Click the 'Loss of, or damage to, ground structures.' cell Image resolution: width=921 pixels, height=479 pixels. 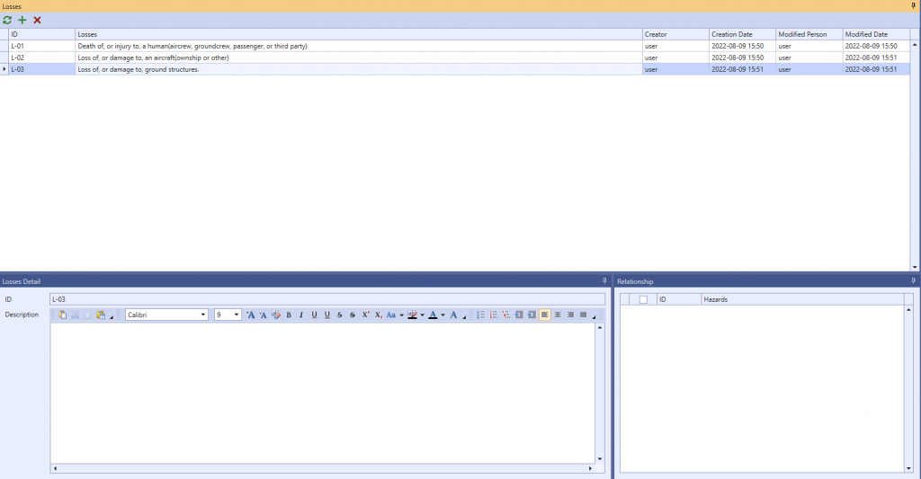(x=358, y=69)
